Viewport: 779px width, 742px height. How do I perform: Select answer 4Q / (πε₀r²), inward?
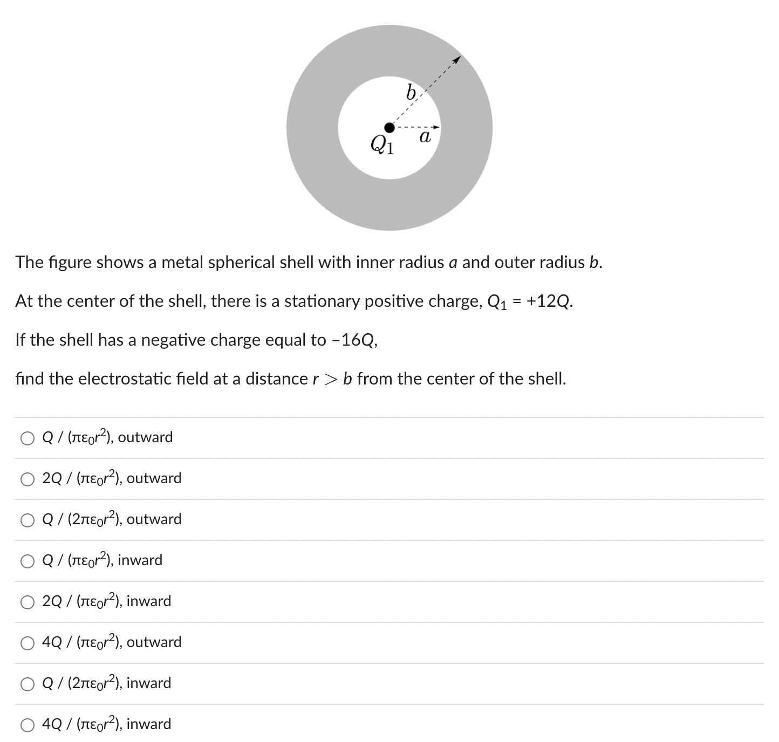pyautogui.click(x=27, y=724)
